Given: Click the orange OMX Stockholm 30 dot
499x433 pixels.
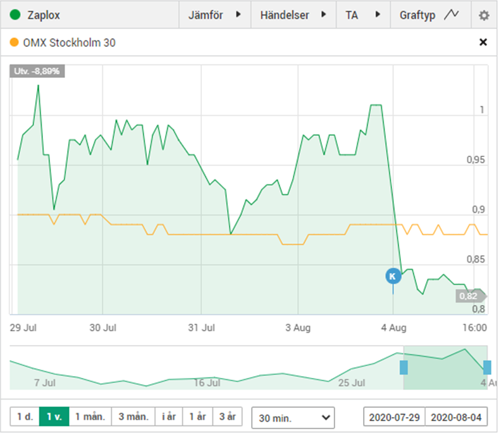Looking at the screenshot, I should [x=15, y=42].
